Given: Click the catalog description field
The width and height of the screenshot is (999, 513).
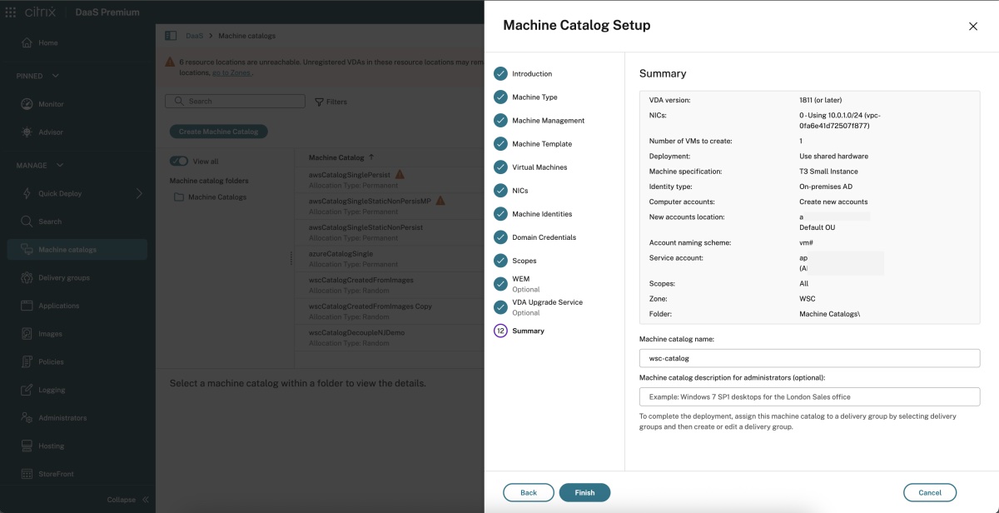Looking at the screenshot, I should pyautogui.click(x=809, y=396).
